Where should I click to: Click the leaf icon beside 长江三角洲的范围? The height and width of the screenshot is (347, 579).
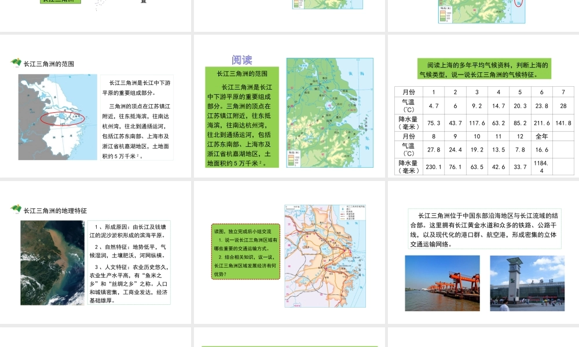(x=16, y=63)
